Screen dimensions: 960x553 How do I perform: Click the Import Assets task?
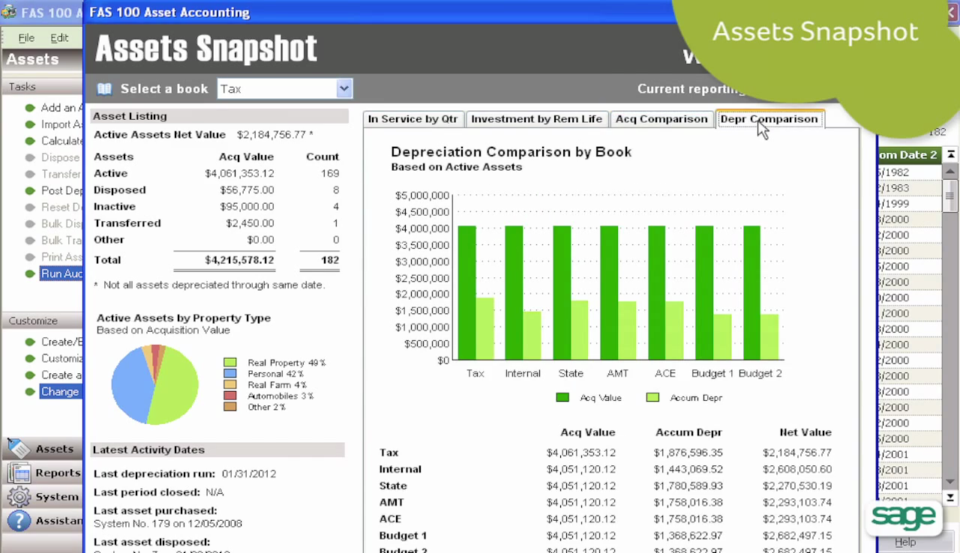tap(61, 124)
